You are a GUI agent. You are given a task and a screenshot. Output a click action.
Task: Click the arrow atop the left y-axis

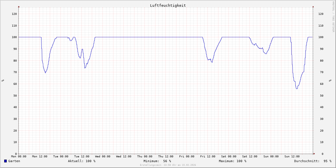point(19,6)
